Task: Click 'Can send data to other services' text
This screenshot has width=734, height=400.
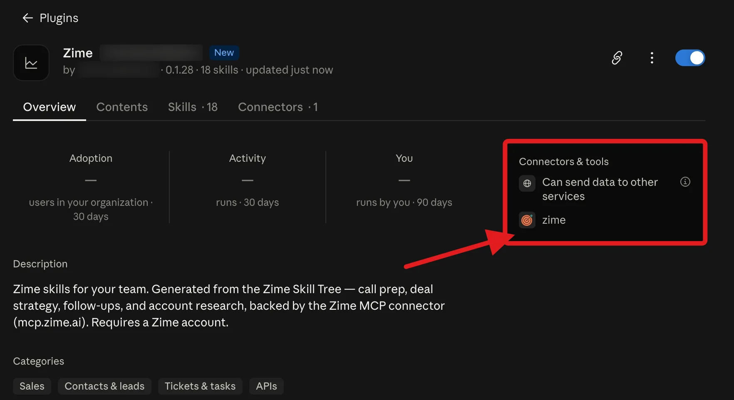Action: click(600, 189)
